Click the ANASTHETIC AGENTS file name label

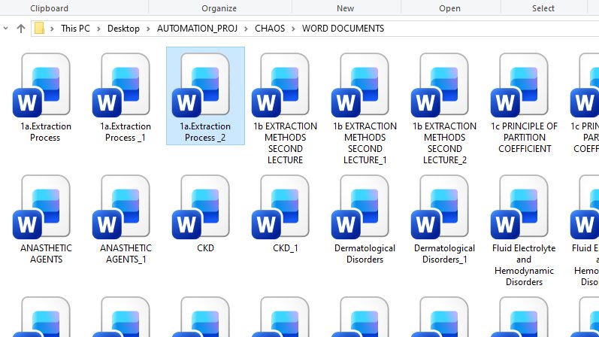tap(47, 254)
